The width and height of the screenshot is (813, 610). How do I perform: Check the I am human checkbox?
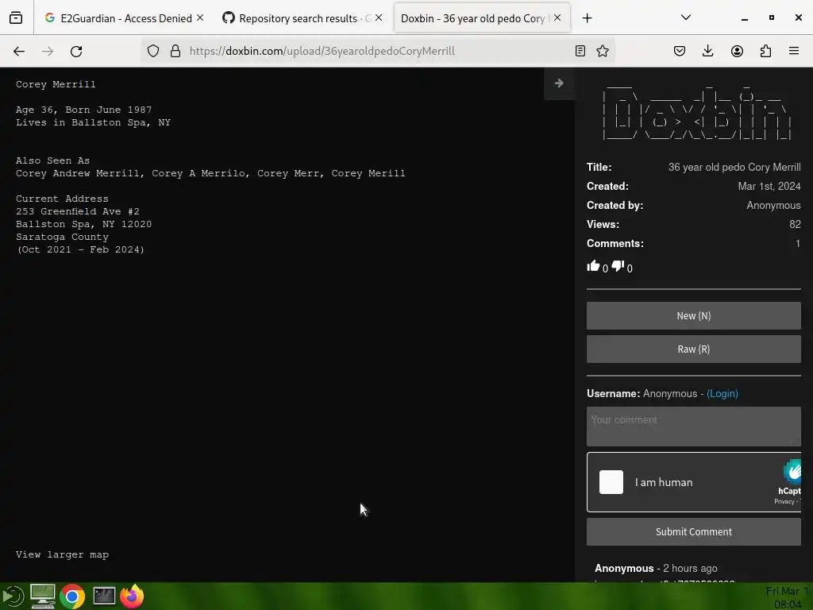[611, 482]
